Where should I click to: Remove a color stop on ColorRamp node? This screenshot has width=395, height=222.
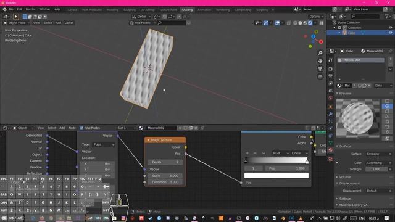pos(255,153)
